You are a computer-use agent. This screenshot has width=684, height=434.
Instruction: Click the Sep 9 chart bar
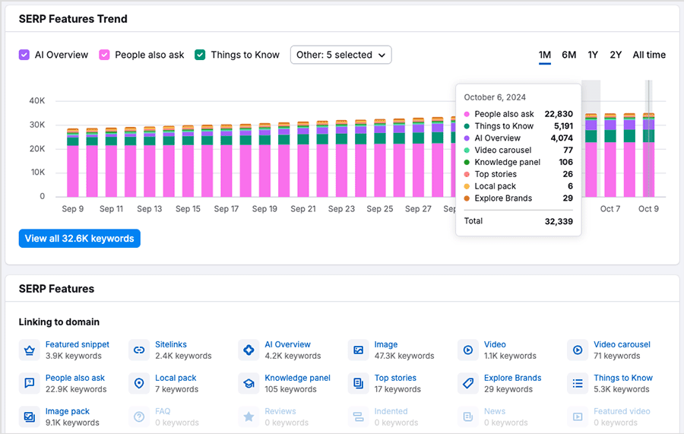coord(73,163)
